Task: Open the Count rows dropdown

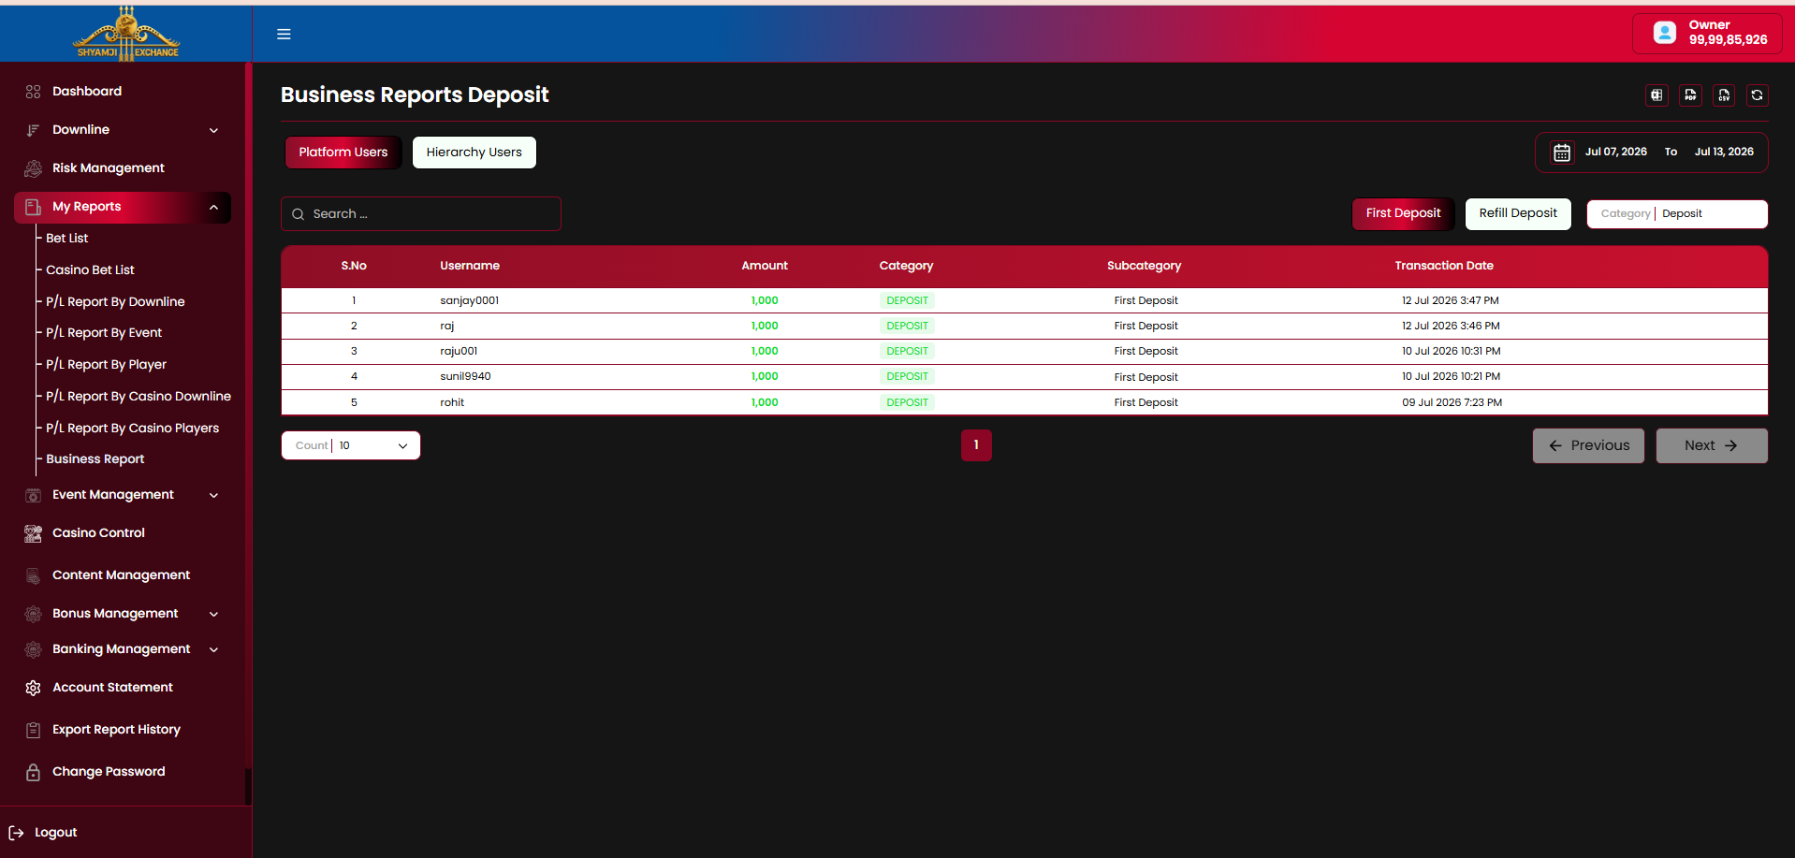Action: tap(351, 445)
